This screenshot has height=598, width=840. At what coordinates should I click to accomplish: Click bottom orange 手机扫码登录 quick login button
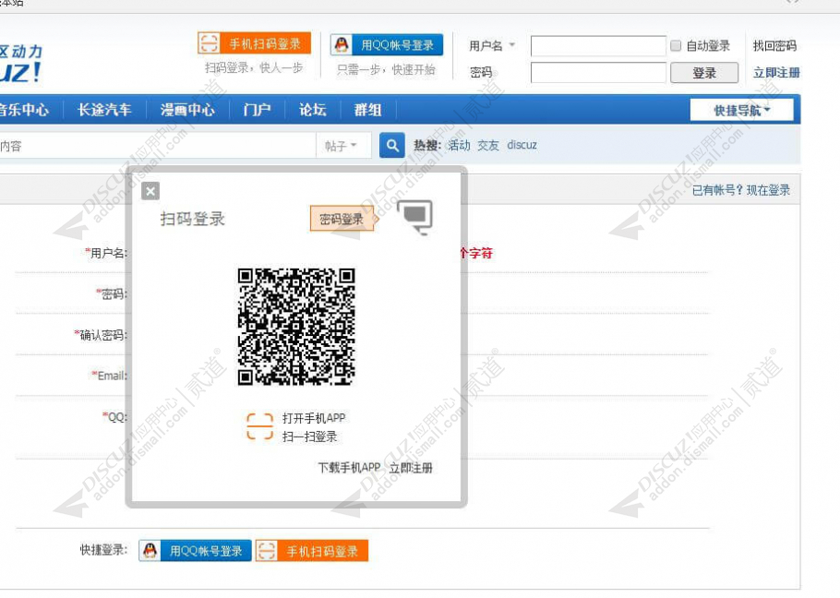(x=312, y=550)
